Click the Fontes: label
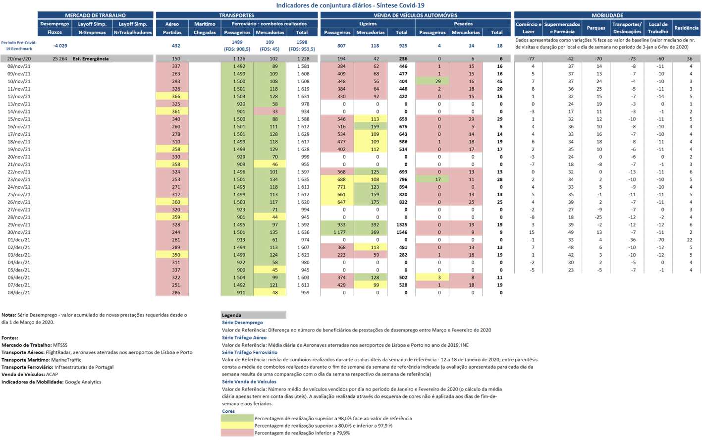702x440 pixels. (x=10, y=337)
